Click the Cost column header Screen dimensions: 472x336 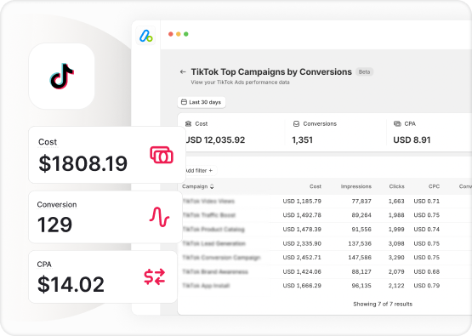pos(316,186)
